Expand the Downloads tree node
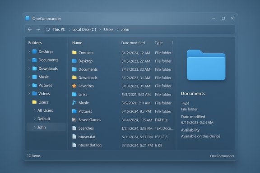260x173 pixels. pyautogui.click(x=29, y=68)
